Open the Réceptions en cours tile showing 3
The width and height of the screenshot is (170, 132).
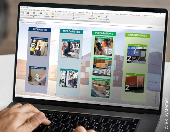coord(37,76)
